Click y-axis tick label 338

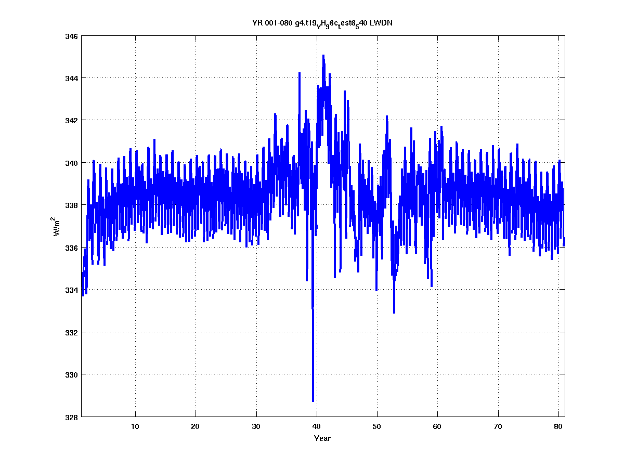[x=71, y=205]
